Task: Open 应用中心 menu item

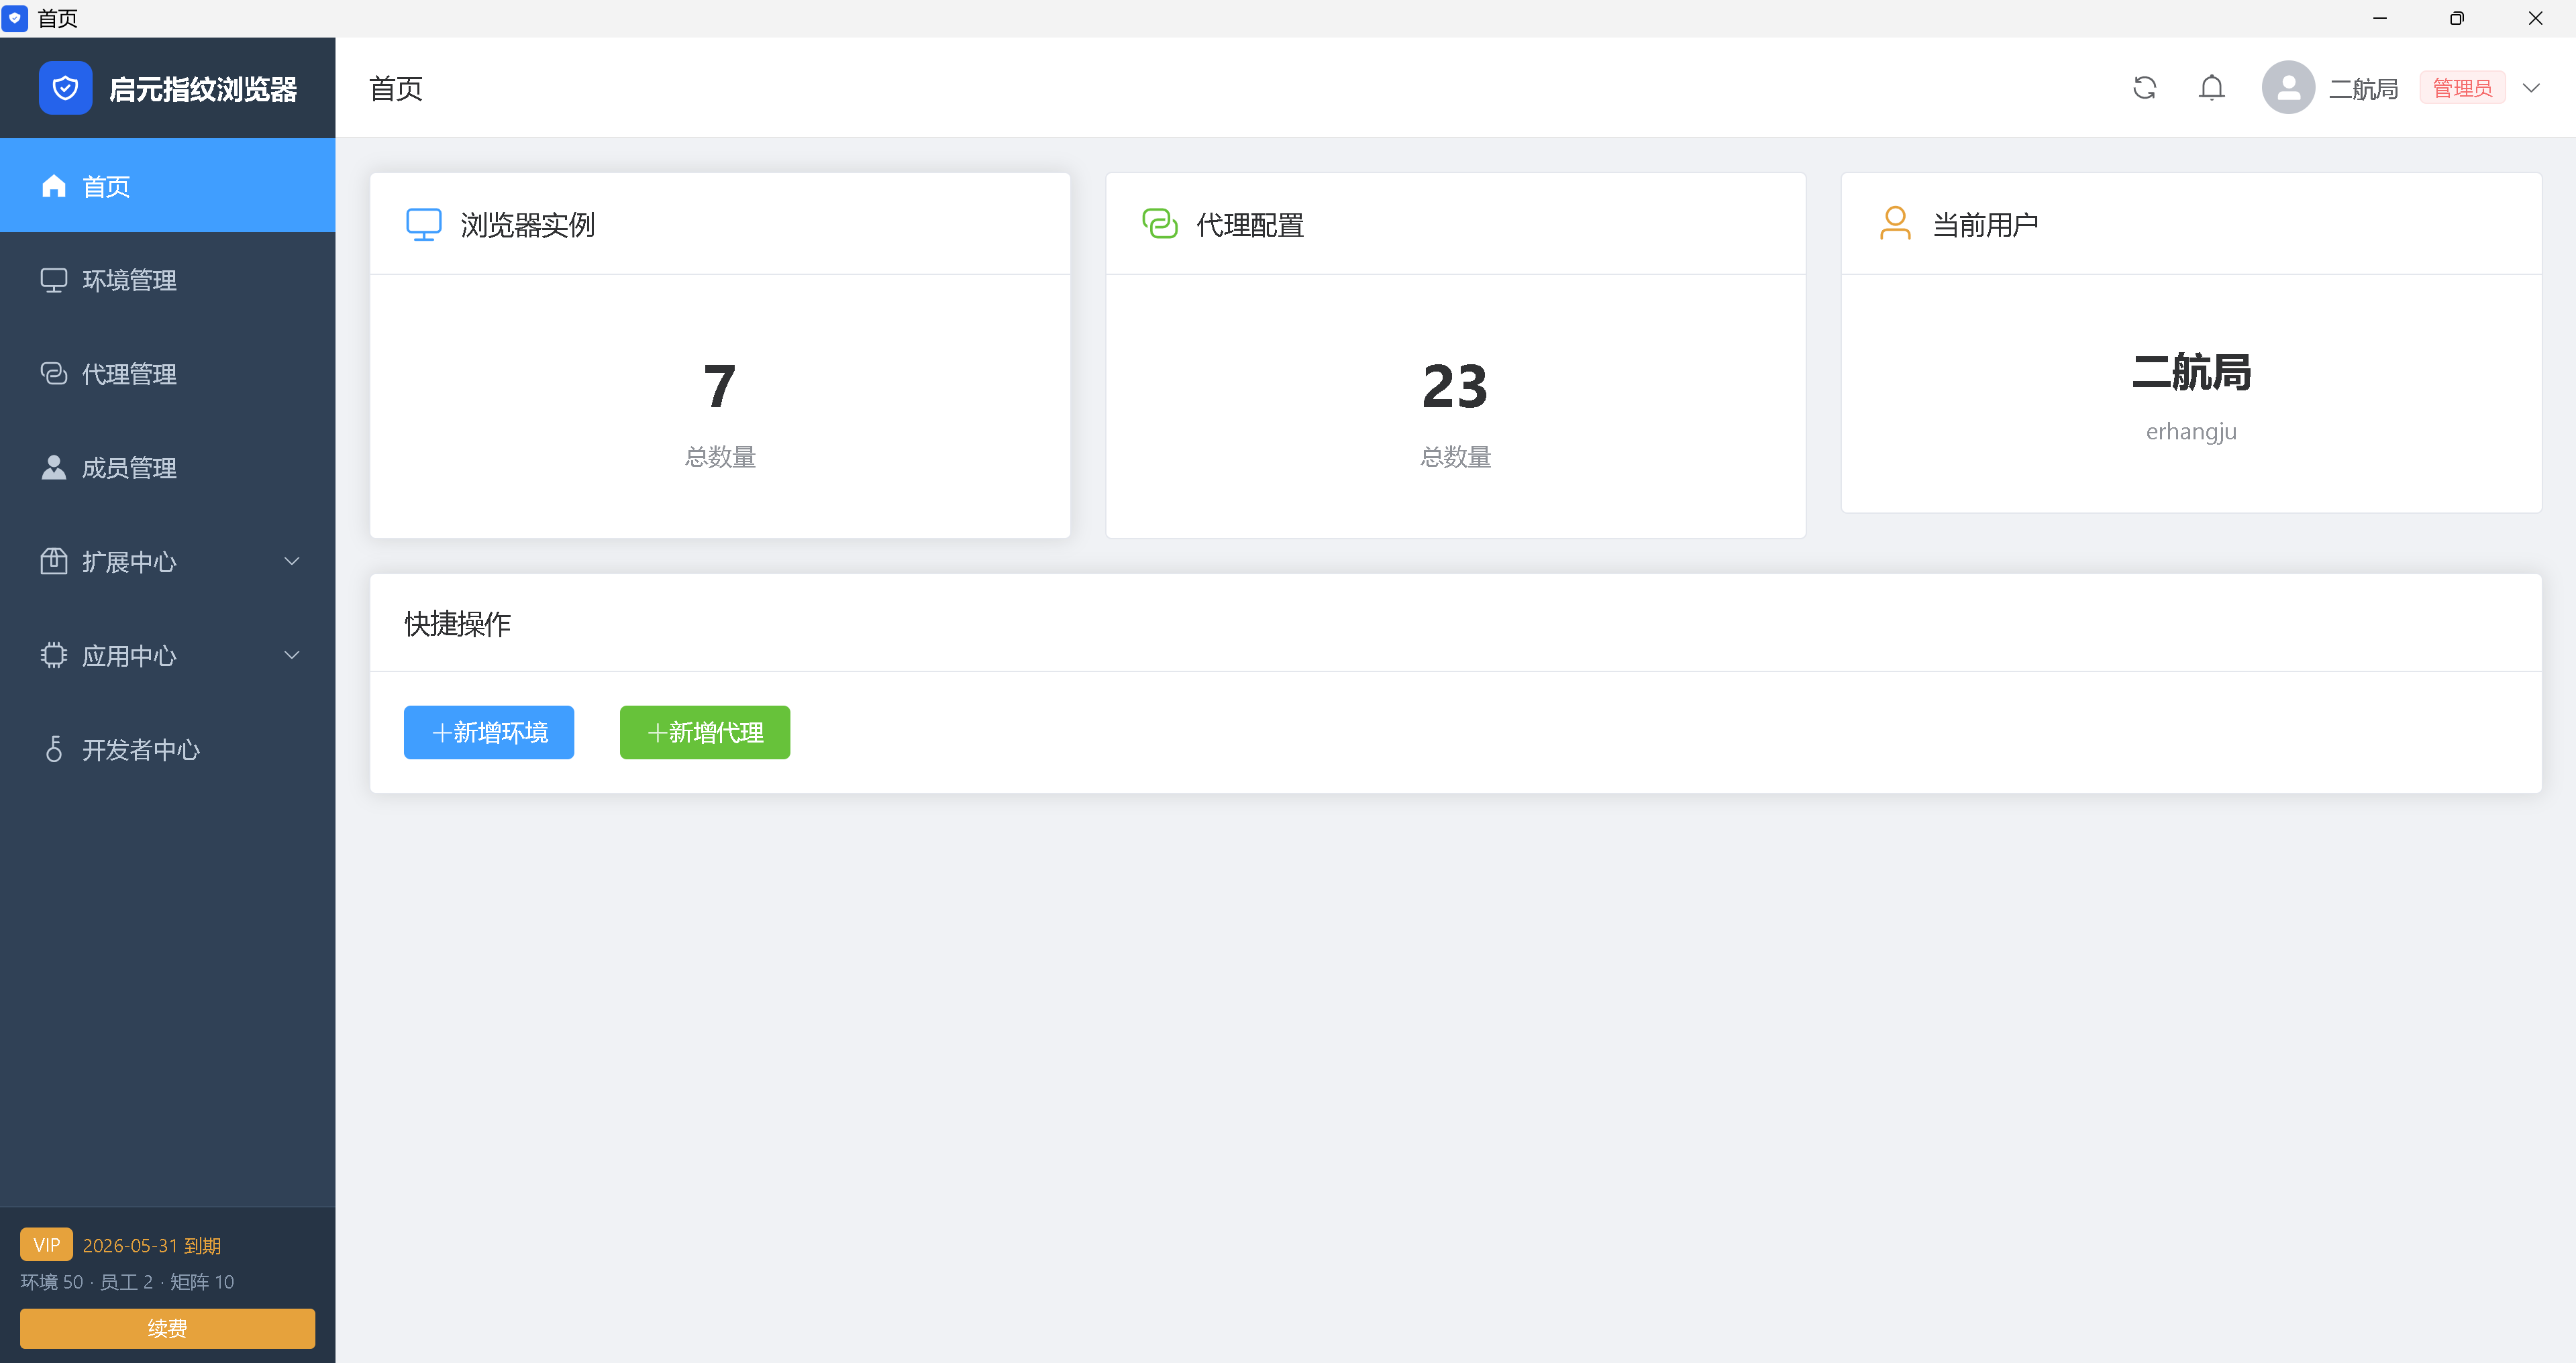Action: point(168,656)
